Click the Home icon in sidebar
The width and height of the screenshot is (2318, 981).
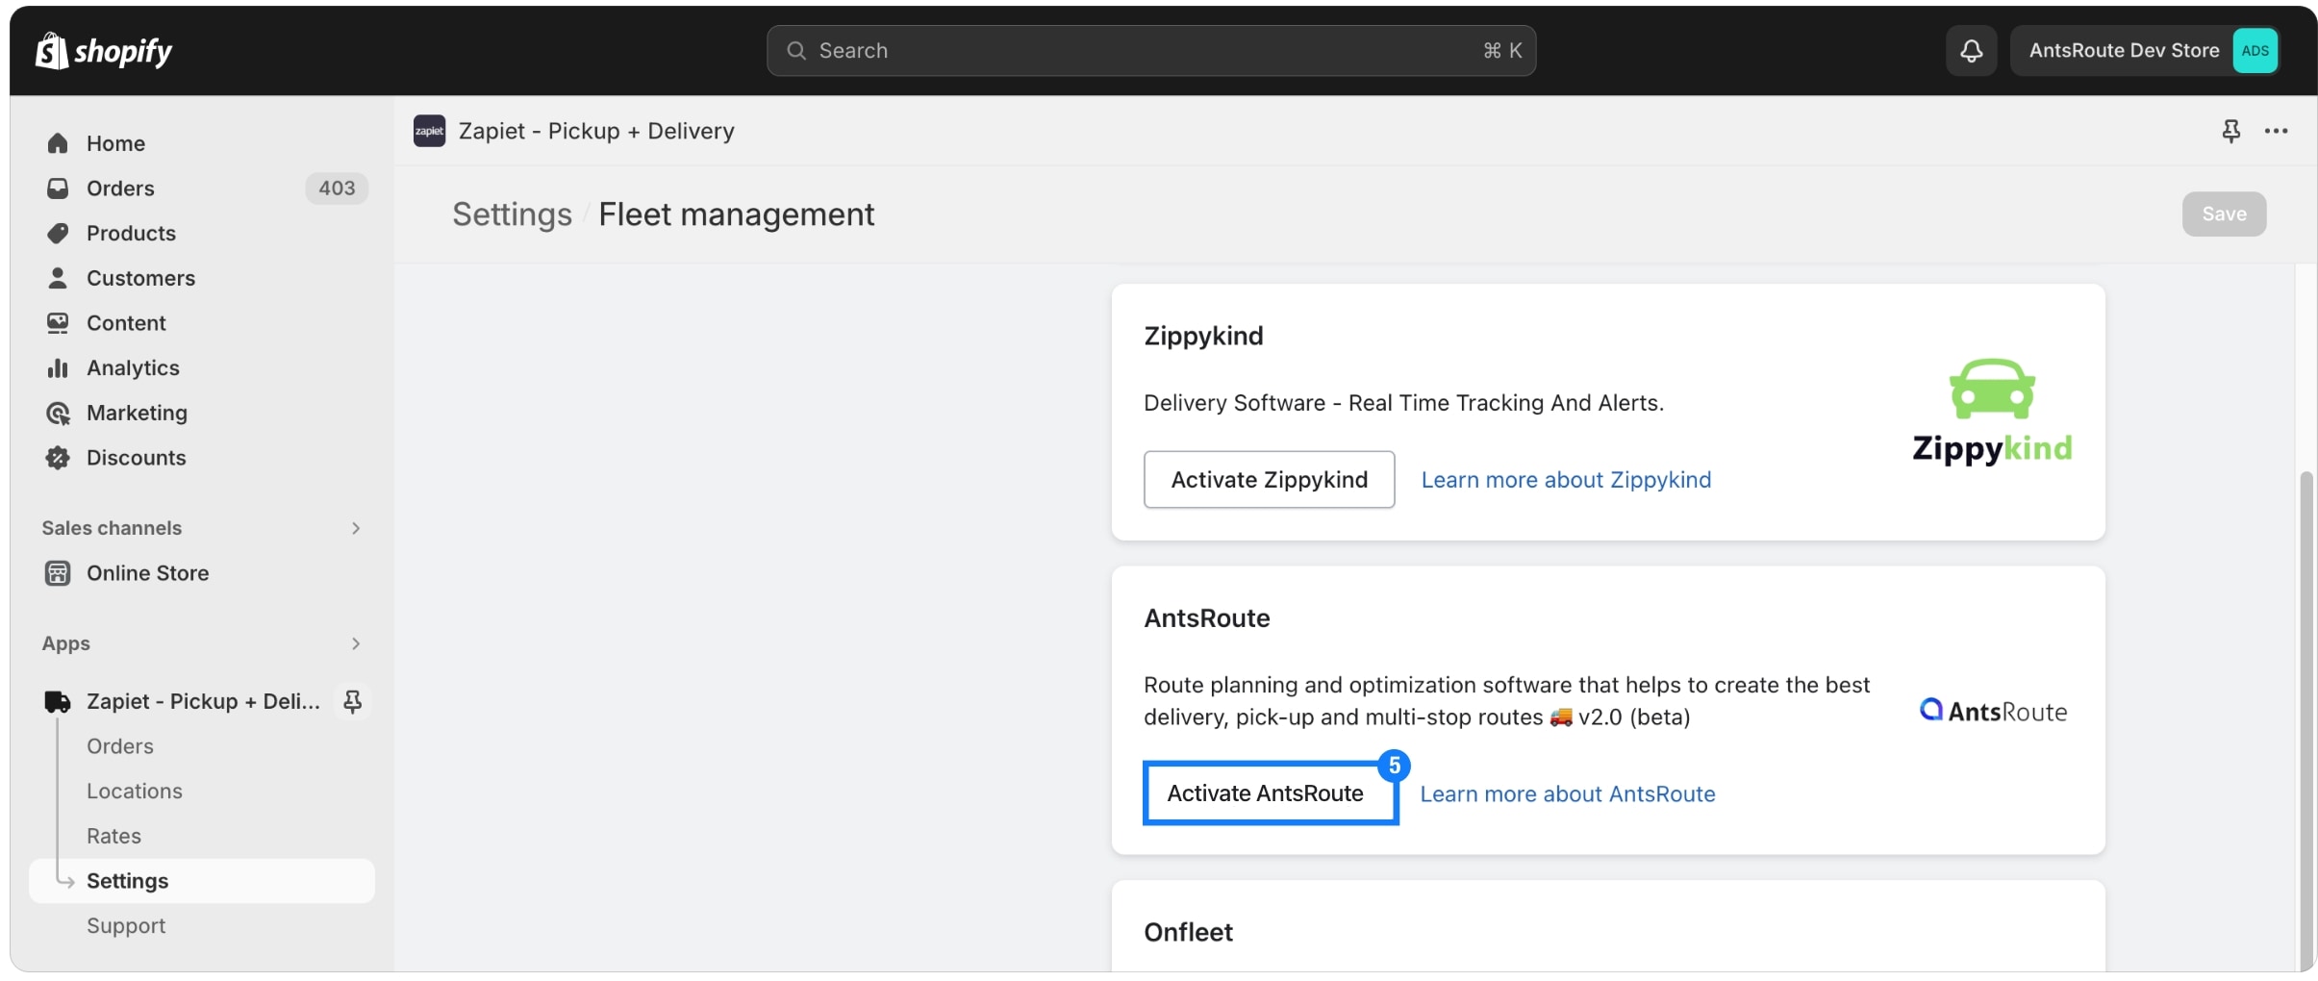click(x=58, y=143)
